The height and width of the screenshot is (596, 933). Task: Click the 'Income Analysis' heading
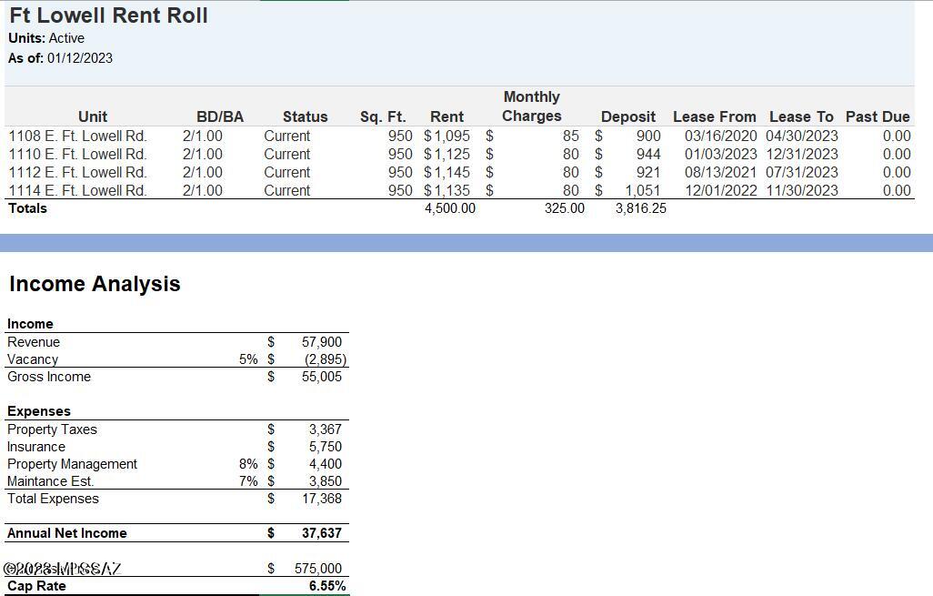click(x=95, y=284)
